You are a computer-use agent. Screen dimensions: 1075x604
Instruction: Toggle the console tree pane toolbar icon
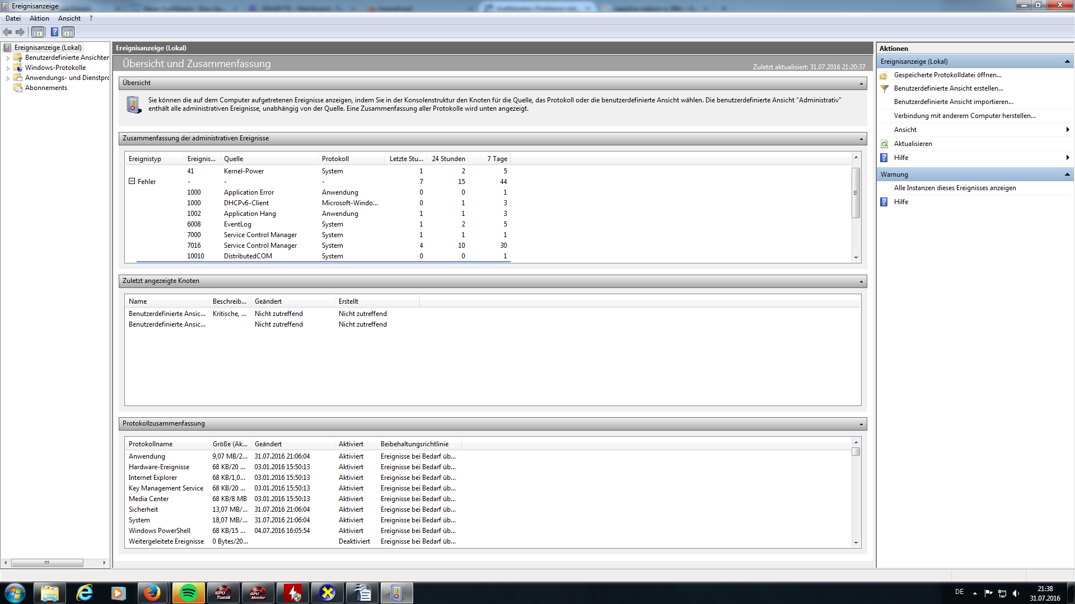coord(38,32)
